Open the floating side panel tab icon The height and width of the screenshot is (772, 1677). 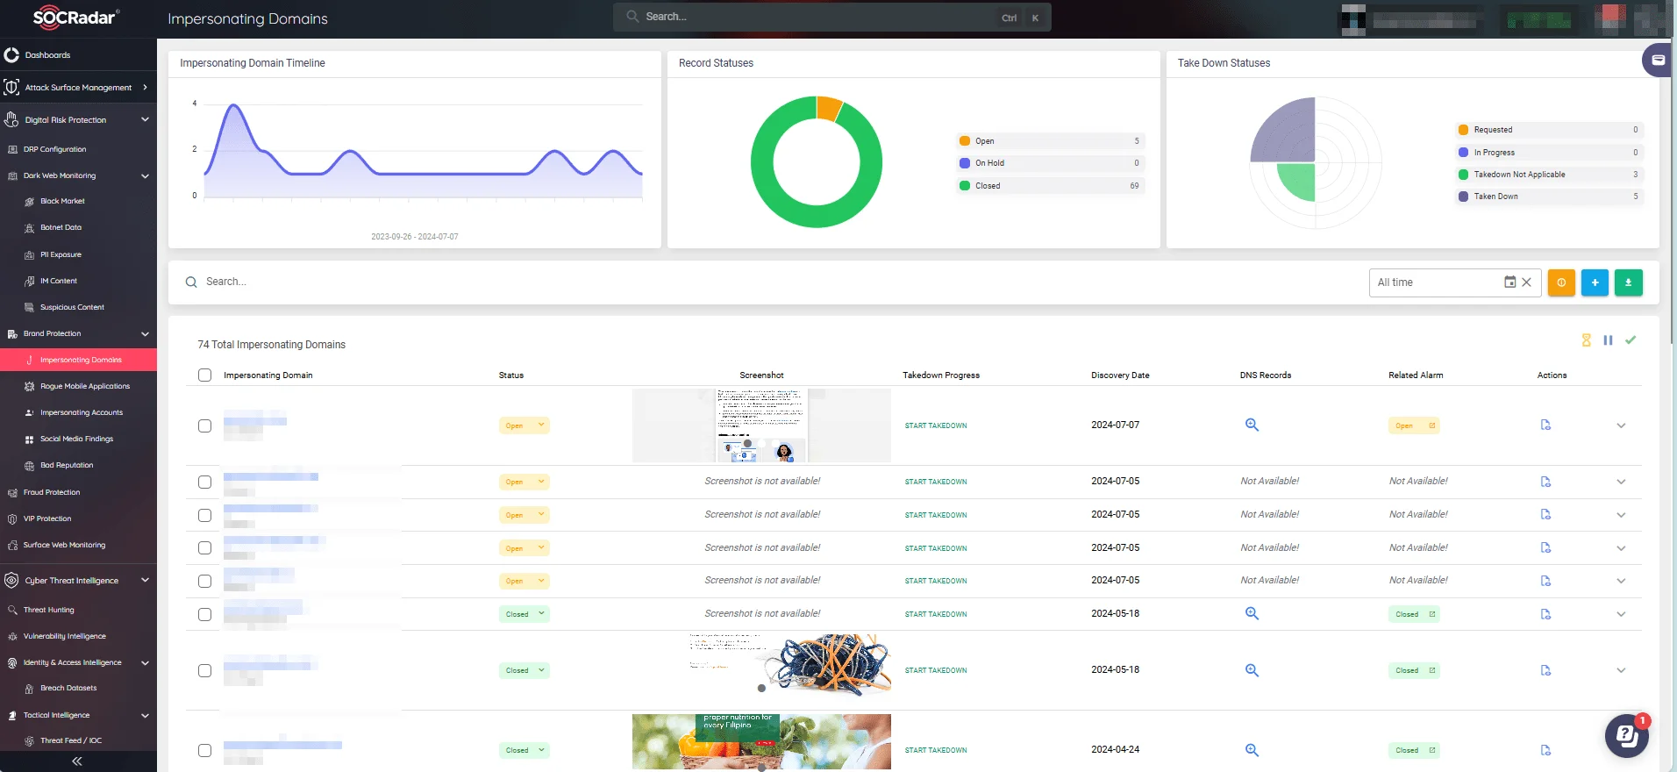[1659, 61]
